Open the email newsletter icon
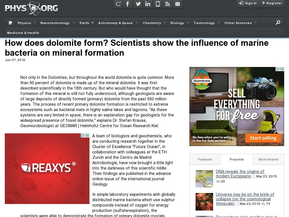Viewport: 289px width, 217px height. (177, 4)
